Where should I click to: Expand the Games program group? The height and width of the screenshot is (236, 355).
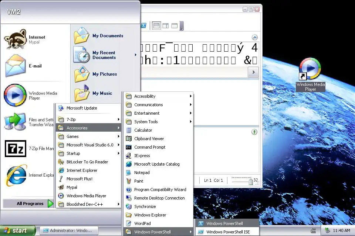click(x=88, y=136)
